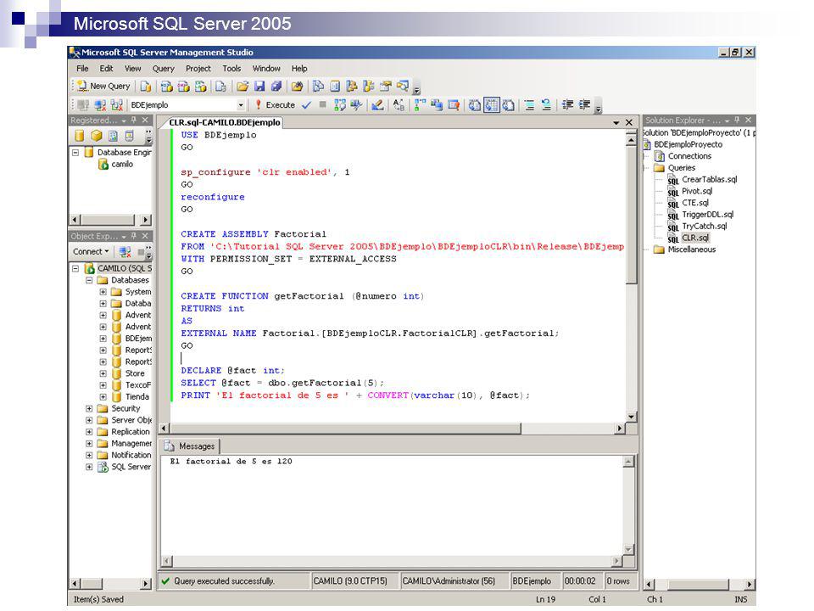
Task: Click Display Estimated Execution Plan icon
Action: tap(339, 105)
